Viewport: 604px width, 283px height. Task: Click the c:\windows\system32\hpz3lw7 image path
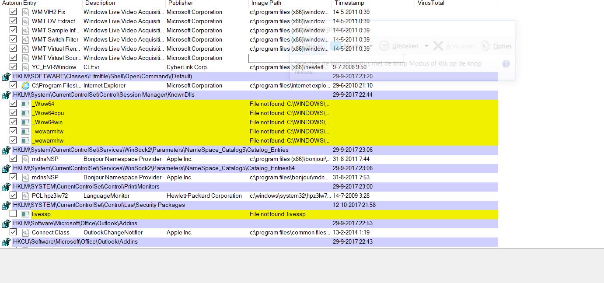pyautogui.click(x=290, y=196)
